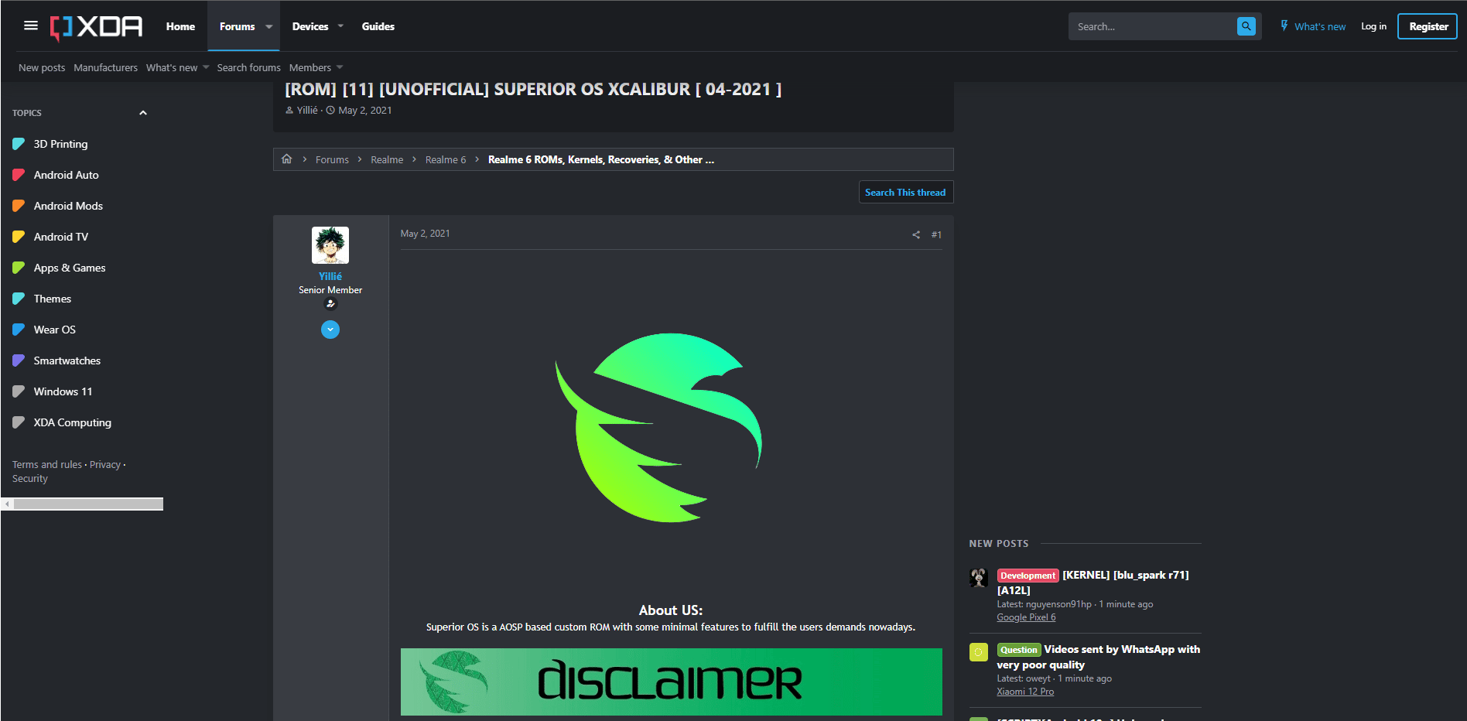Click the Yillié author link under title
The image size is (1467, 721).
pos(307,110)
